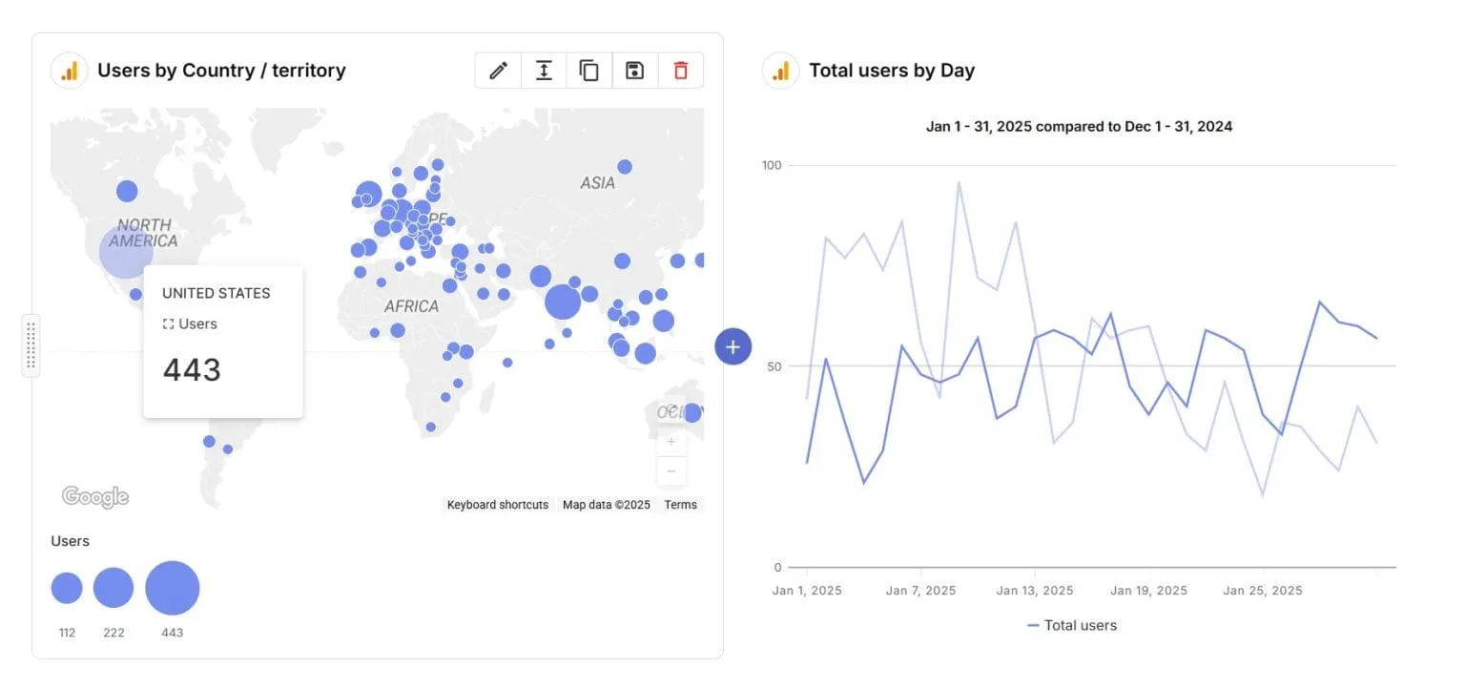Open the map Terms link

[680, 505]
